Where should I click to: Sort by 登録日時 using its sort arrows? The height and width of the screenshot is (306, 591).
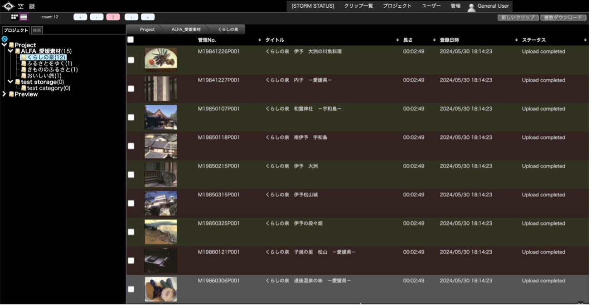[517, 40]
